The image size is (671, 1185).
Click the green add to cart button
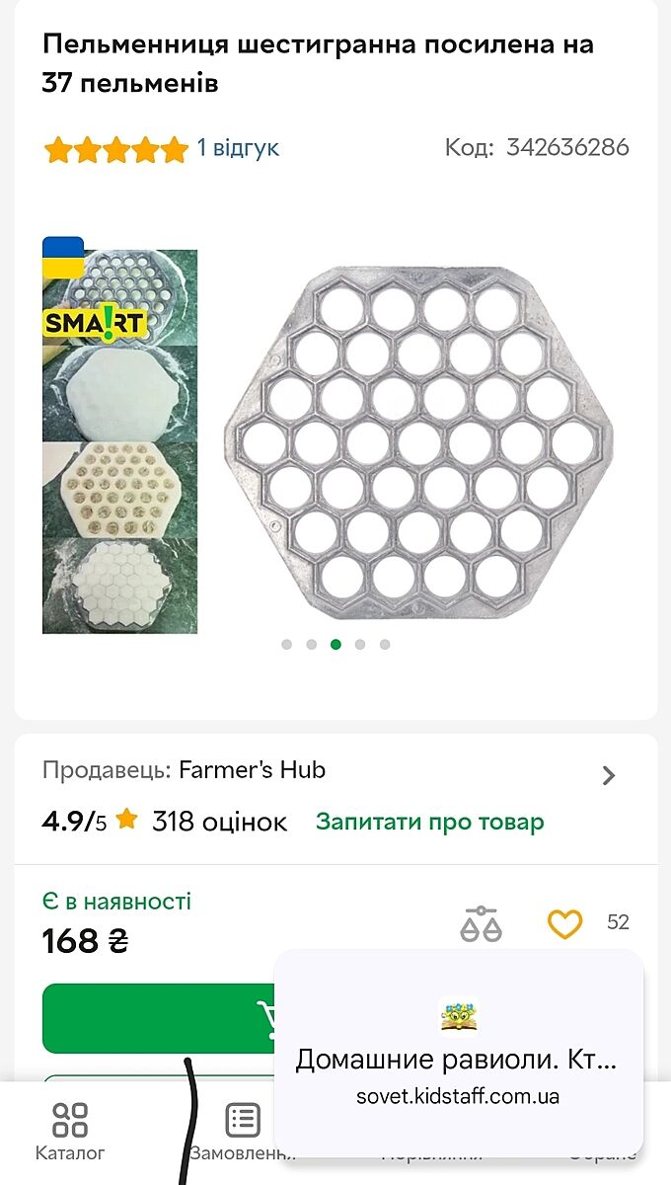(x=158, y=1018)
